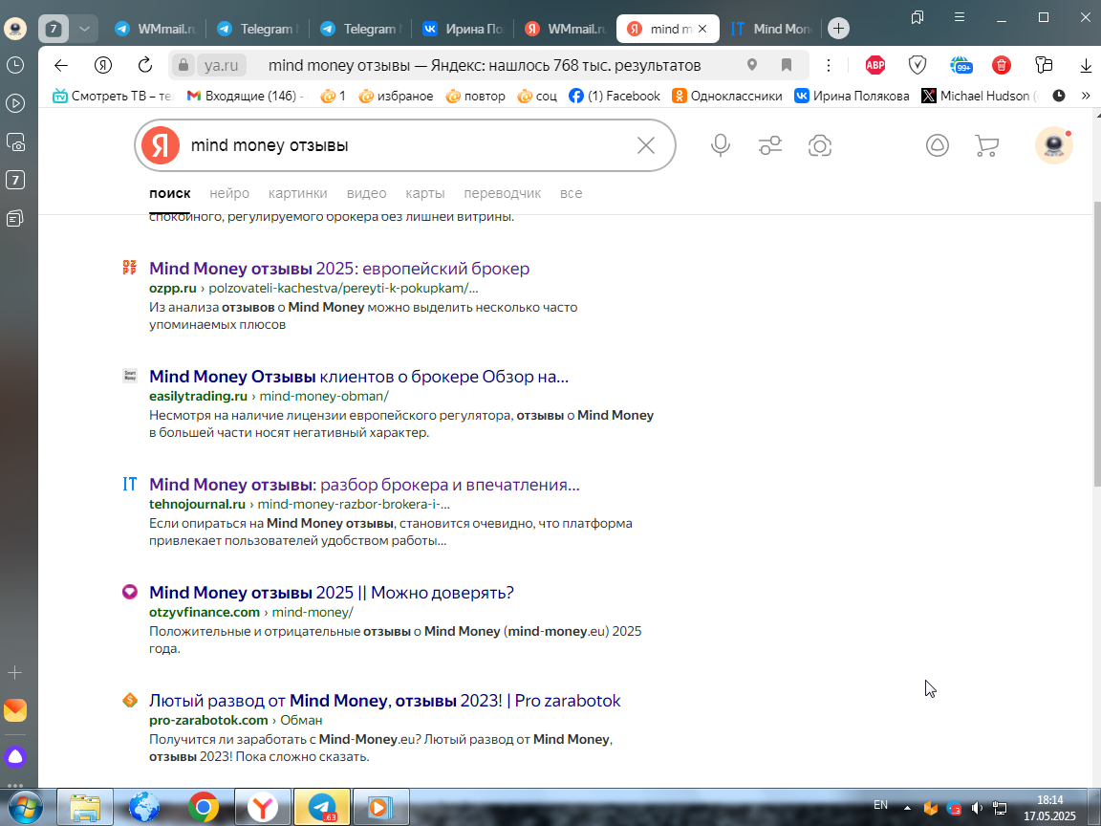
Task: Open the Michael Hudson X bookmark
Action: [x=980, y=96]
